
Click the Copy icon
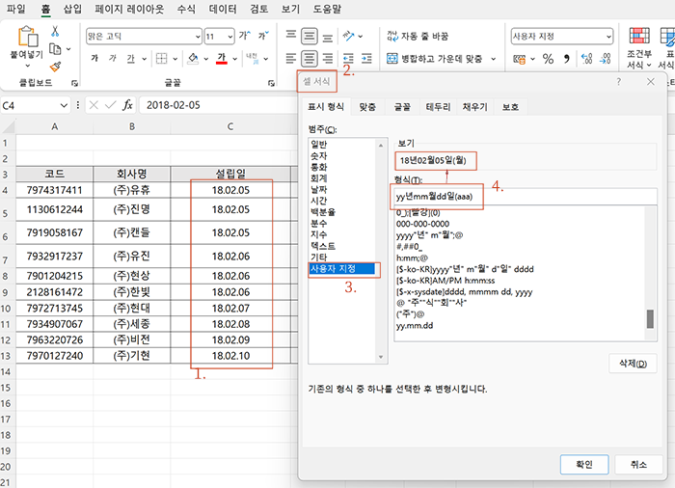click(55, 49)
